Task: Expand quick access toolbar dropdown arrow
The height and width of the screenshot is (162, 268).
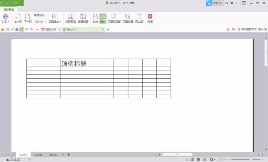Action: tap(38, 29)
